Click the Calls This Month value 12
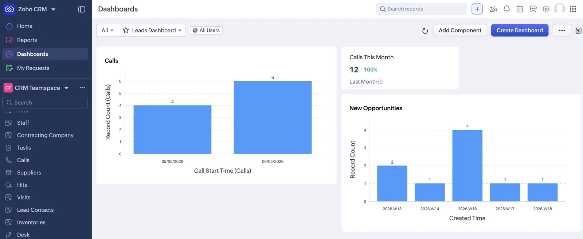Screen dimensions: 583x239 pos(354,69)
